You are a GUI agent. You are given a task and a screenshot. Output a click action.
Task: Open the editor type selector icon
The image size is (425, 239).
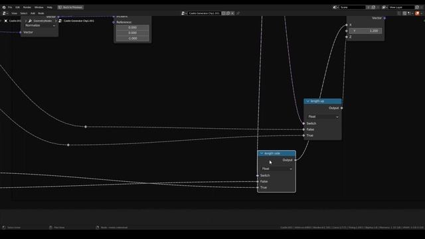5,13
